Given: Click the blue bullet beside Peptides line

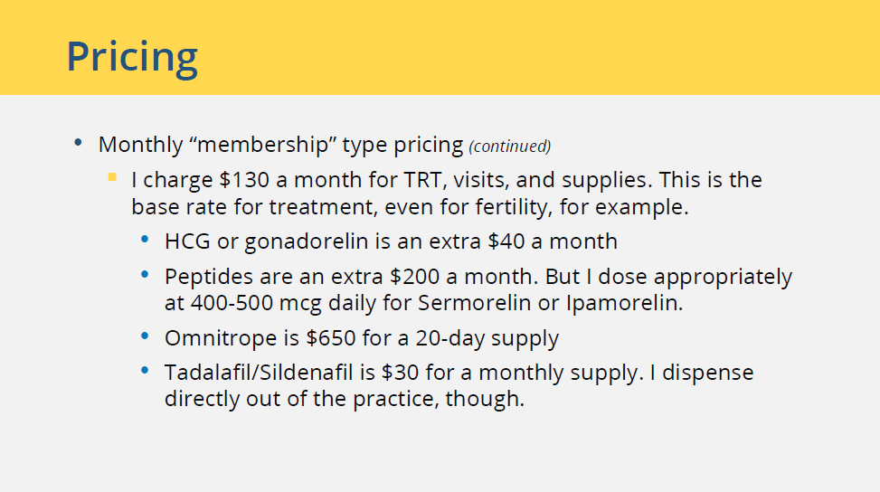Looking at the screenshot, I should tap(145, 274).
